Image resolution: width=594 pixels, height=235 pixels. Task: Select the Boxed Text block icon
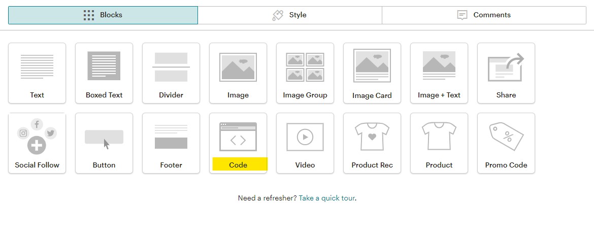(x=104, y=66)
